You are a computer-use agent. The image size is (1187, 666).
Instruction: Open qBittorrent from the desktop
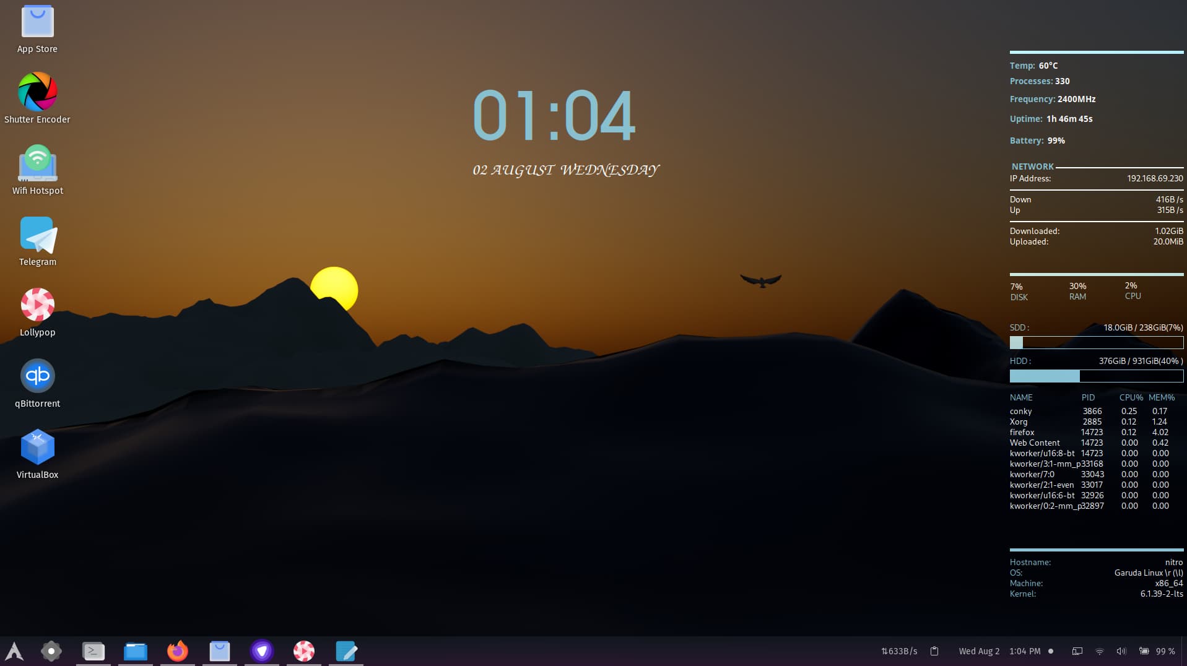point(37,376)
